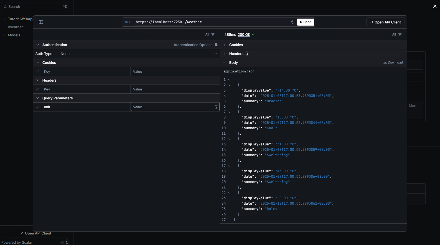The height and width of the screenshot is (245, 440).
Task: Click the search magnifier icon
Action: click(x=5, y=7)
